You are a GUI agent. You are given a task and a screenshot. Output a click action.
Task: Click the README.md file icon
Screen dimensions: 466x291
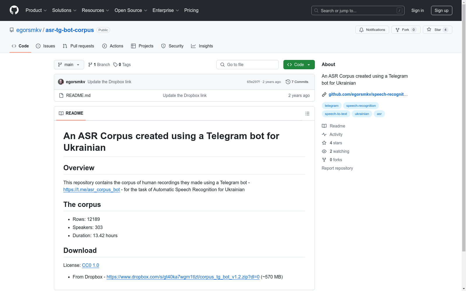[x=61, y=95]
